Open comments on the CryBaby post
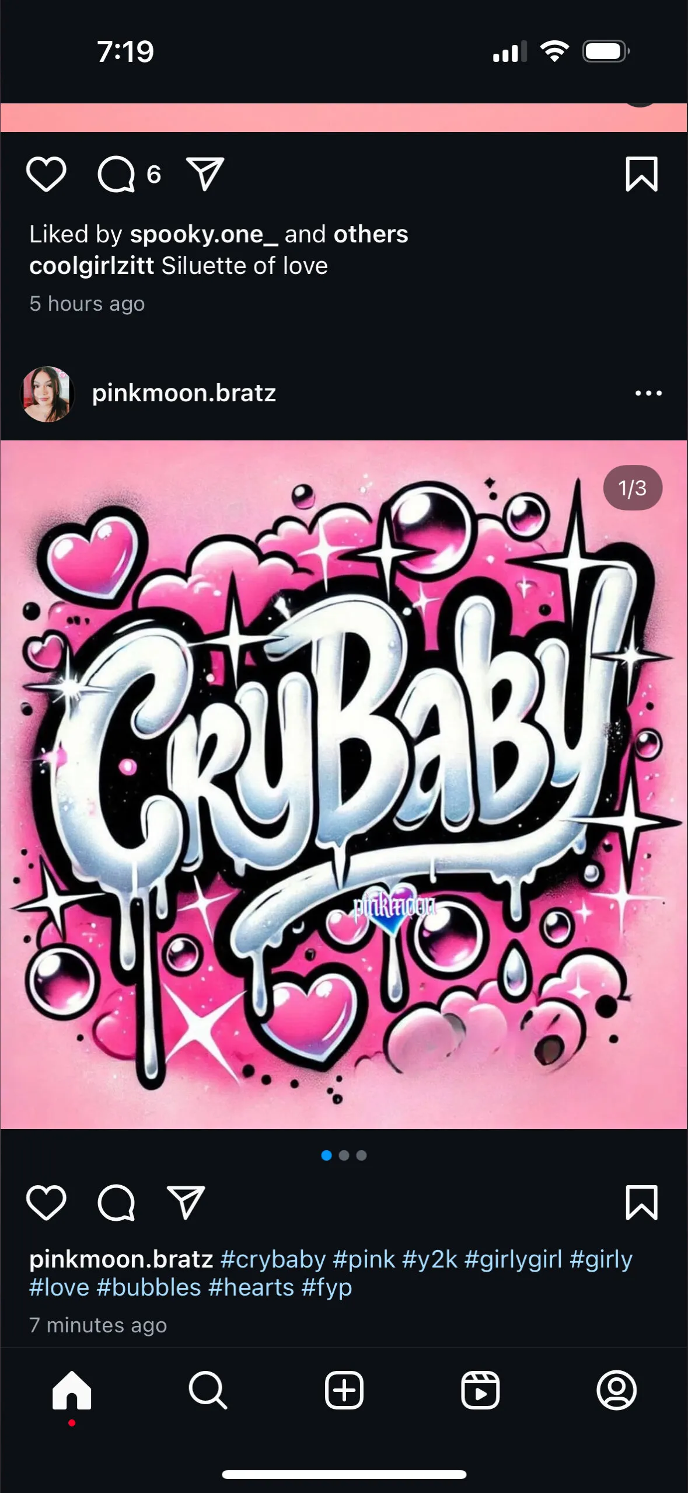The width and height of the screenshot is (688, 1493). click(116, 1202)
